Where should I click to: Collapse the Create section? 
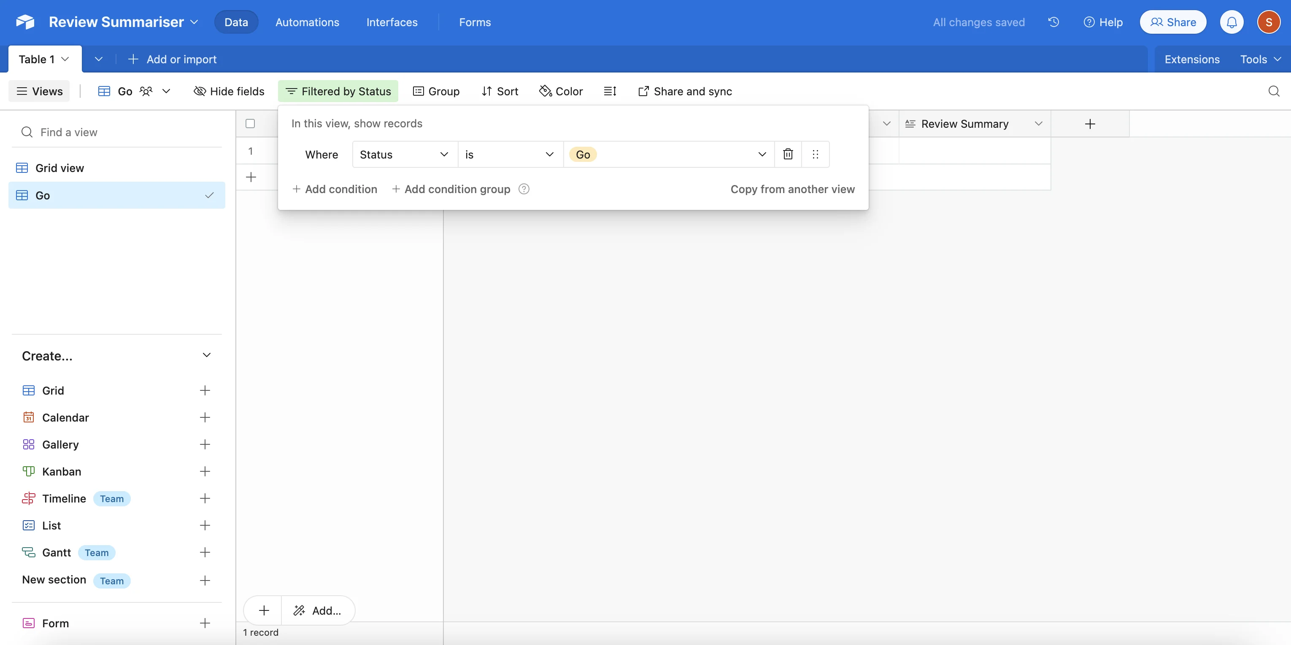coord(206,355)
